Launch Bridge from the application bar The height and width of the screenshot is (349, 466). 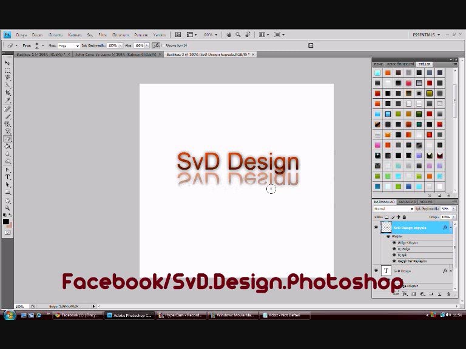coord(178,35)
